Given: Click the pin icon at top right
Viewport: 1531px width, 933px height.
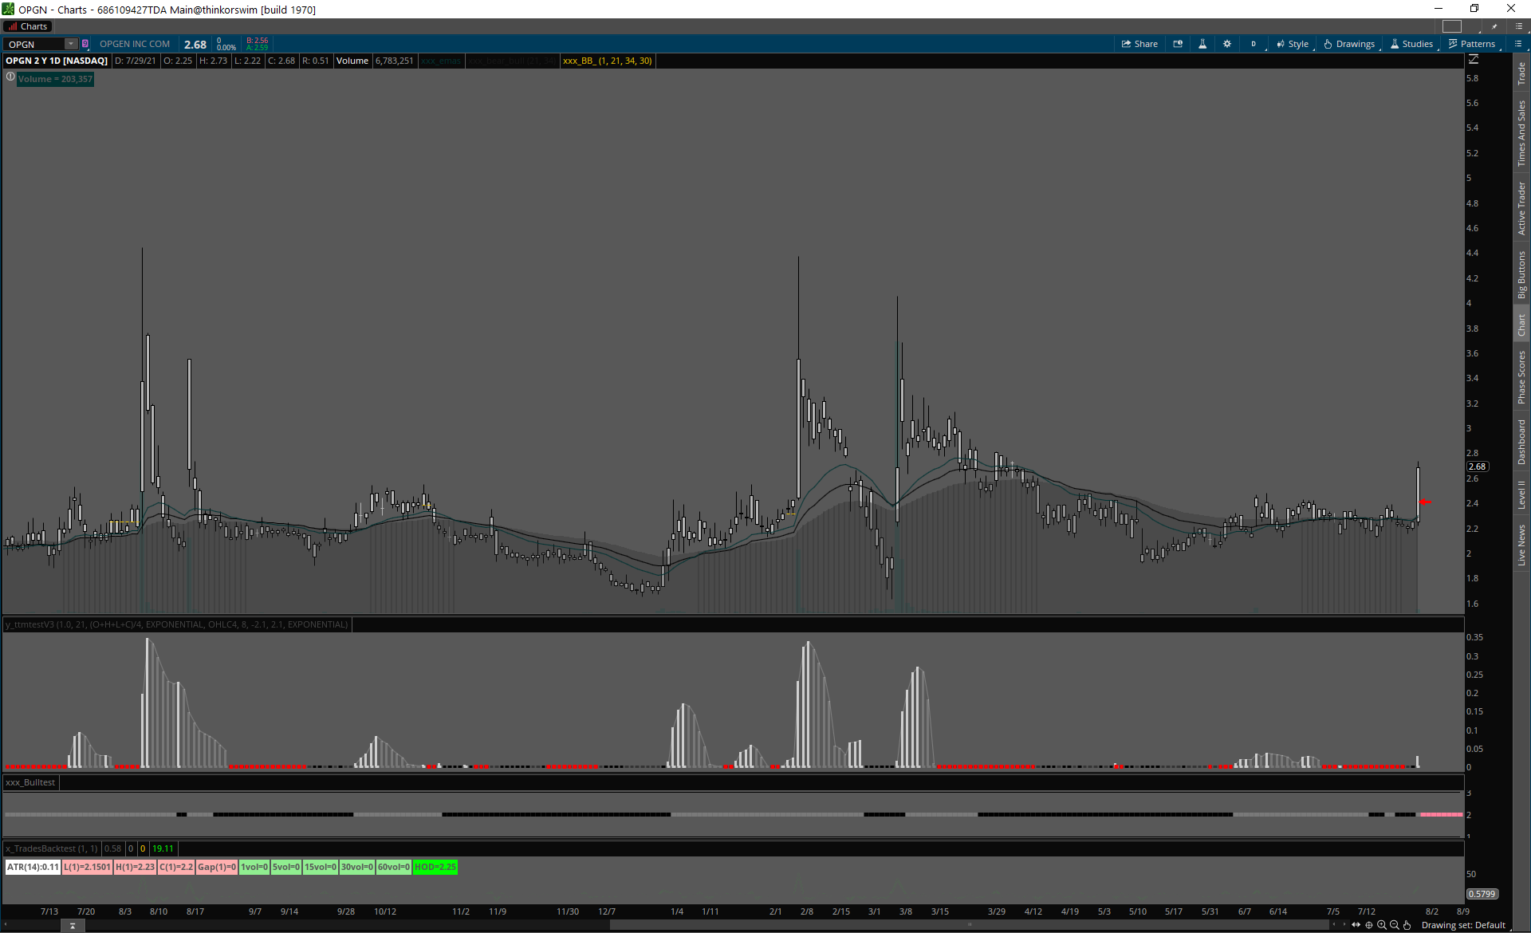Looking at the screenshot, I should [1494, 26].
